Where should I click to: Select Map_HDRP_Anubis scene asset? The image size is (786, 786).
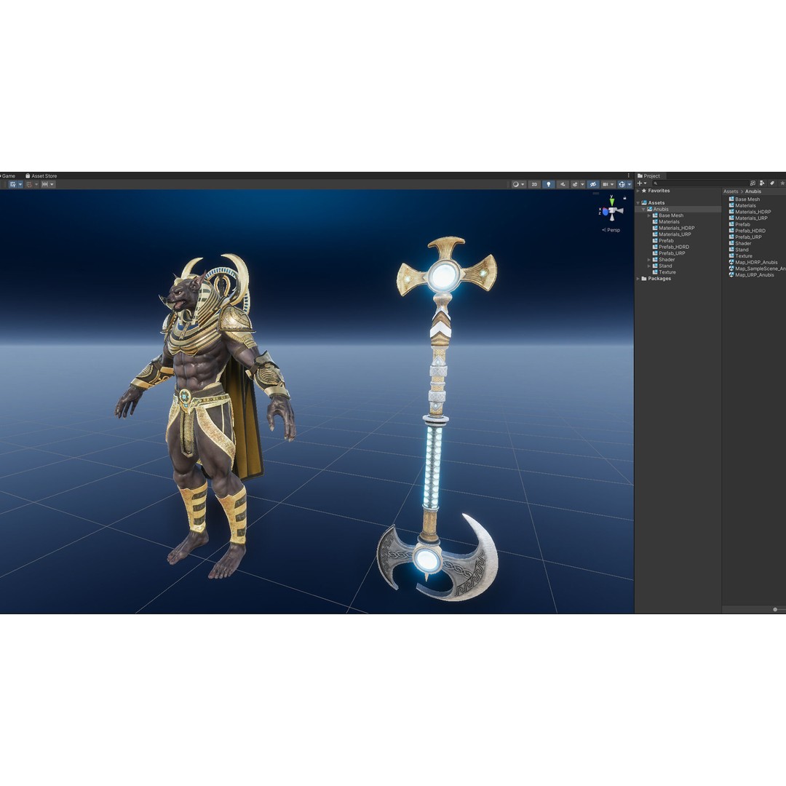click(753, 262)
